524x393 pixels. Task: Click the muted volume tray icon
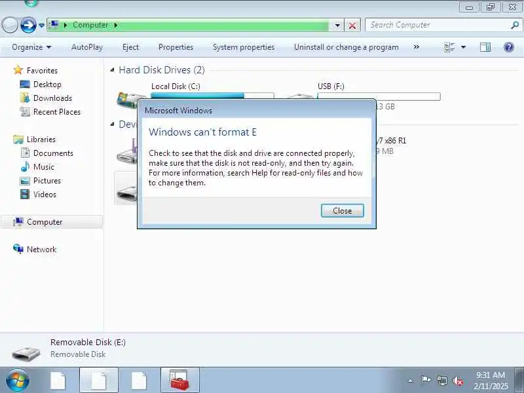458,381
